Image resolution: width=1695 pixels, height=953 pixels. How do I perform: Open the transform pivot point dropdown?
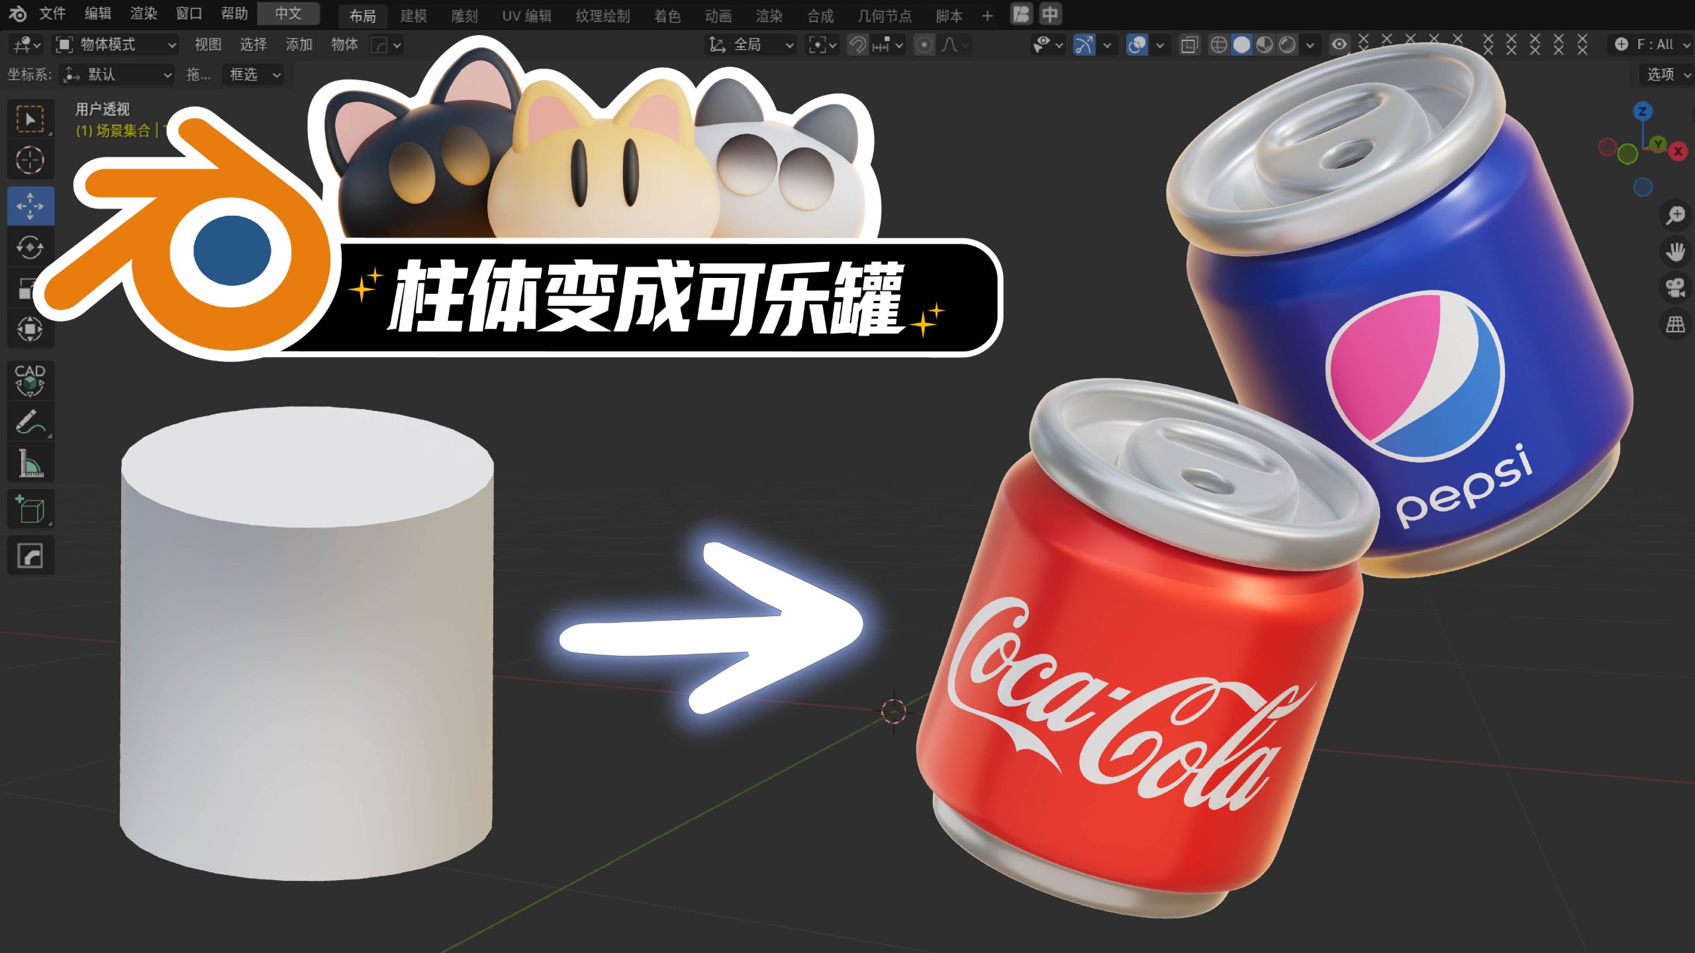point(823,44)
